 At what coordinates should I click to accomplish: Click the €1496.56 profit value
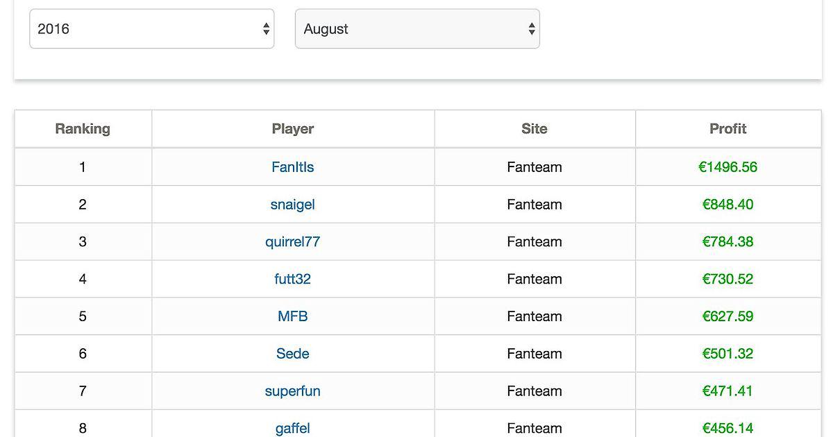click(727, 167)
